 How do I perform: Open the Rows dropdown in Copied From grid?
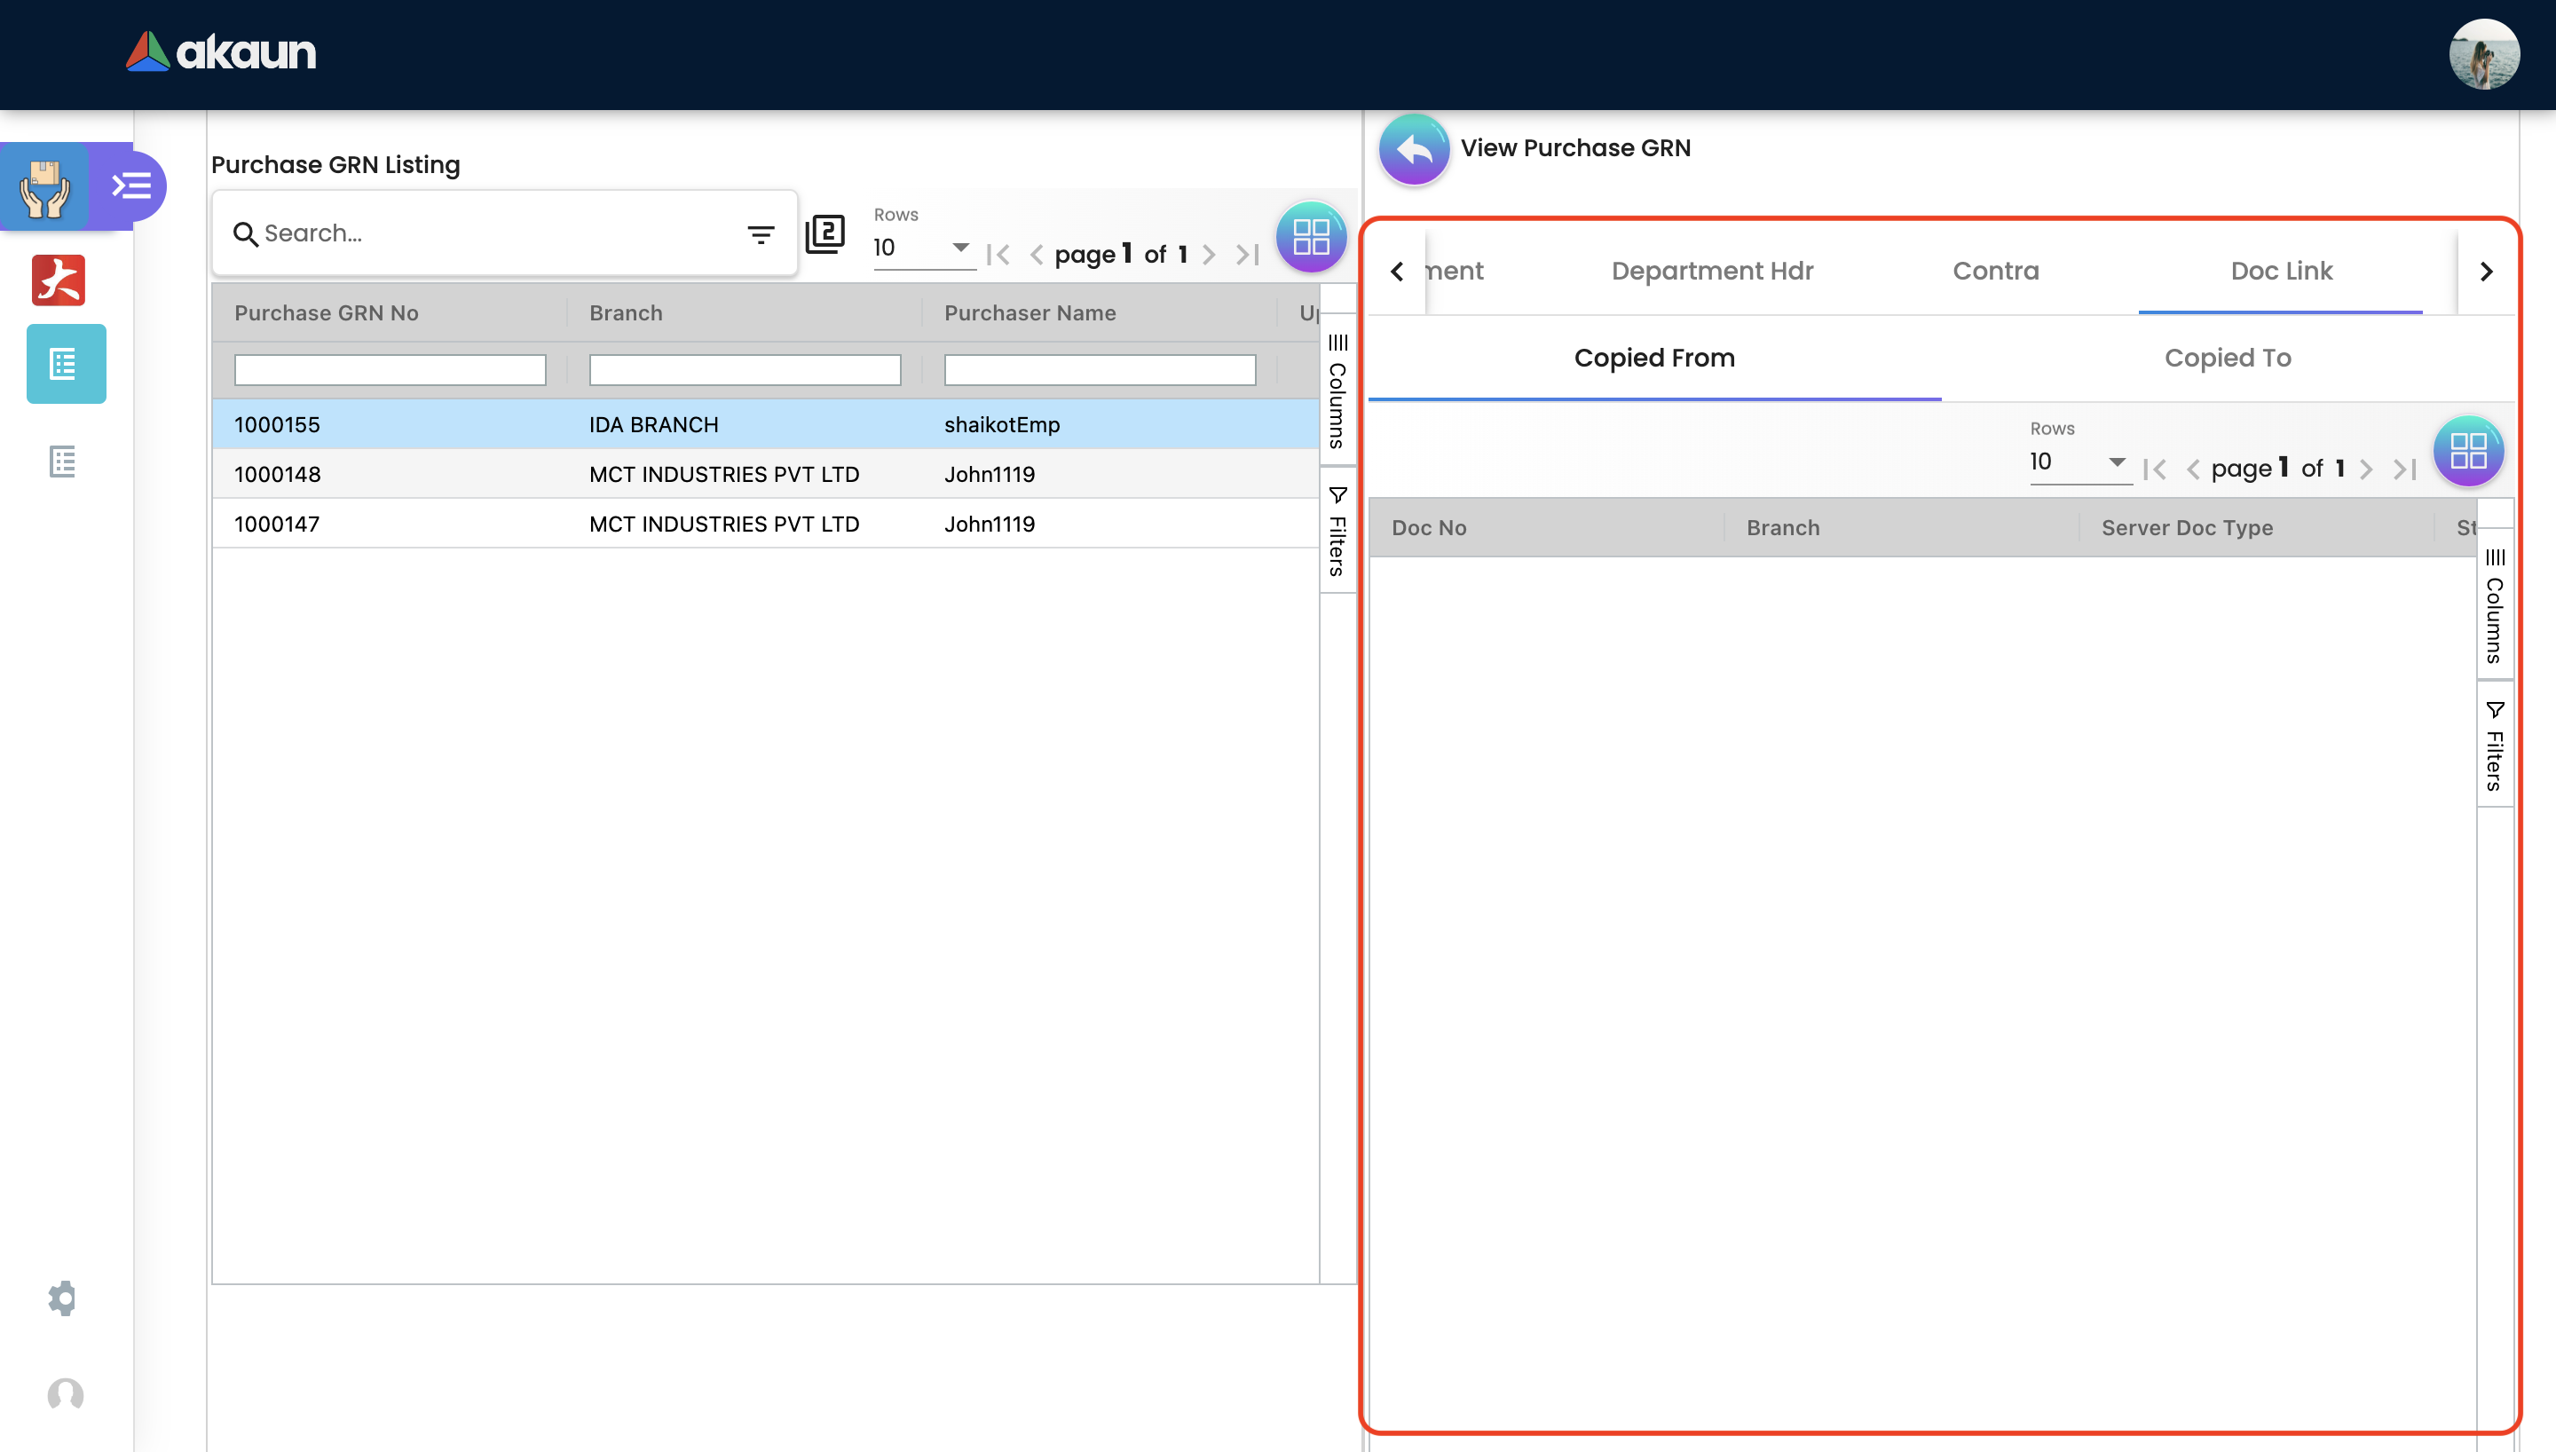(2079, 462)
